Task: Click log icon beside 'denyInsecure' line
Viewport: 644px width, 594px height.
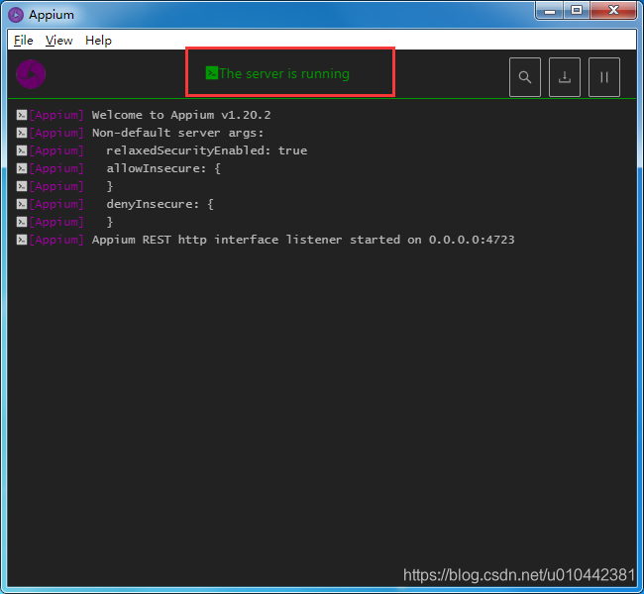Action: coord(22,204)
